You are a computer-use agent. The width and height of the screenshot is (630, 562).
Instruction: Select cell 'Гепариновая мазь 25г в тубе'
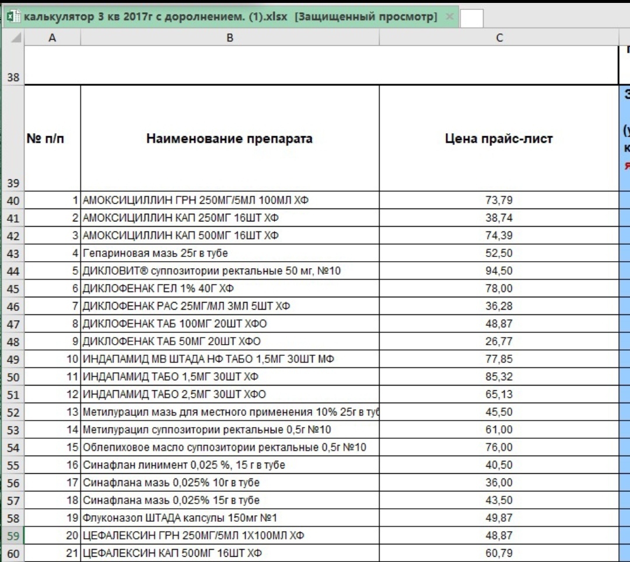pyautogui.click(x=230, y=253)
